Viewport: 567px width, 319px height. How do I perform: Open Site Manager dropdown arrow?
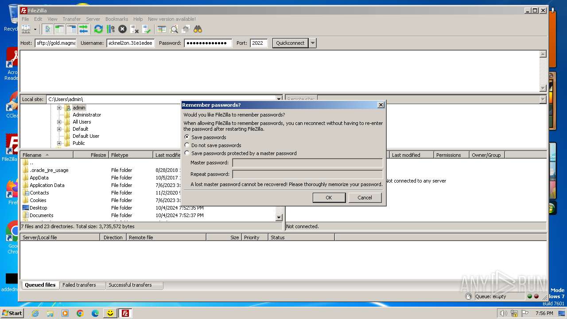pyautogui.click(x=35, y=29)
